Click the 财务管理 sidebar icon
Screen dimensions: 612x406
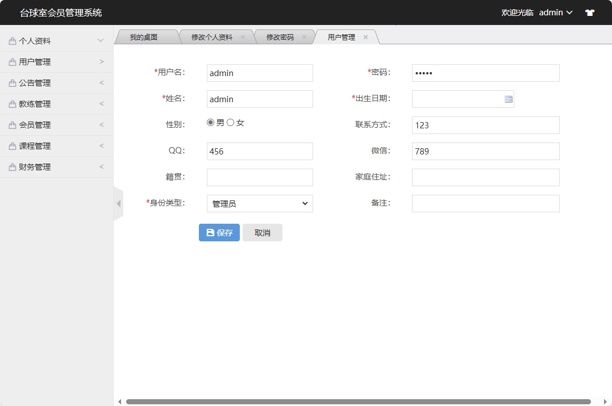pos(12,166)
